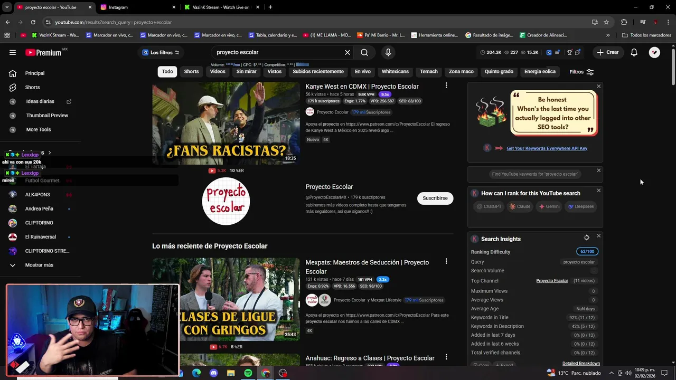Open the tab search dropdown arrow
The width and height of the screenshot is (676, 380).
[x=7, y=7]
